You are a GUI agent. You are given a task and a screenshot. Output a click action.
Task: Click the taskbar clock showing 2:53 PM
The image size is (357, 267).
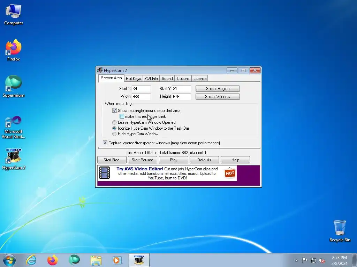coord(339,260)
